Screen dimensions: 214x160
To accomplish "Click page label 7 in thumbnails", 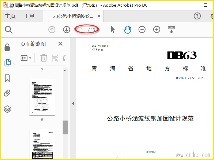I will point(42,70).
